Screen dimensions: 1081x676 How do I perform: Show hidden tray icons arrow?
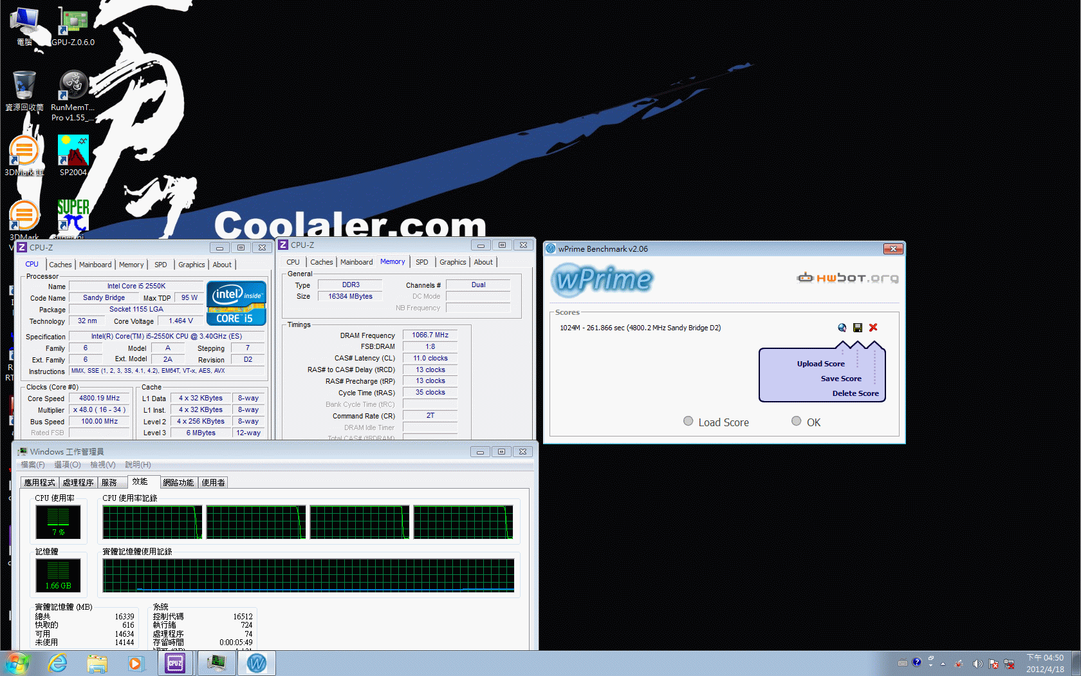point(943,664)
